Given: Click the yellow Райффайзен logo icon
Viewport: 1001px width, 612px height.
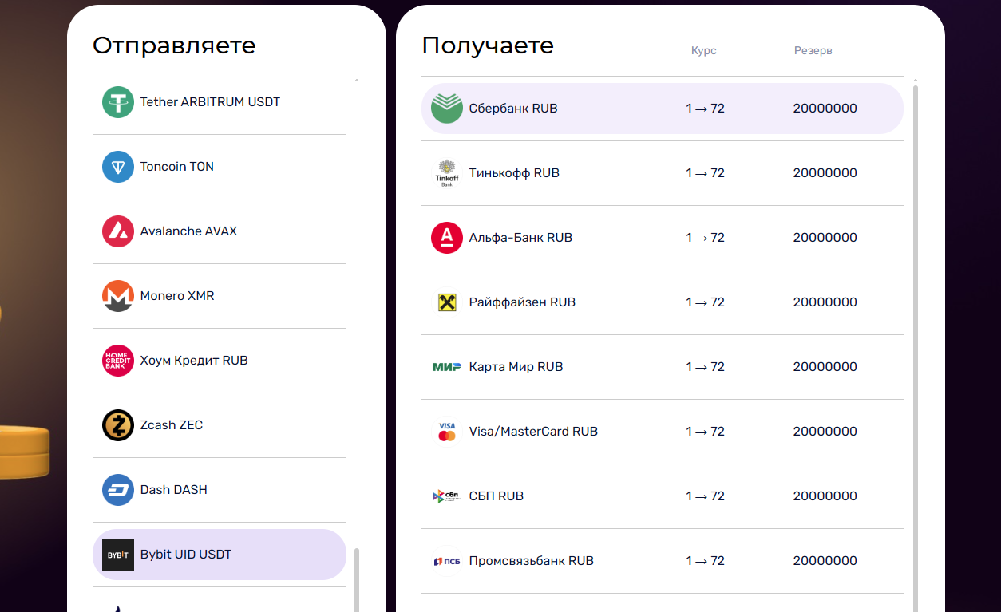Looking at the screenshot, I should (447, 302).
